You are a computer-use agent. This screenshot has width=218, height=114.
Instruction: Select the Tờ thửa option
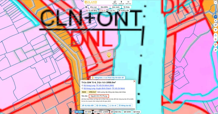(126, 7)
